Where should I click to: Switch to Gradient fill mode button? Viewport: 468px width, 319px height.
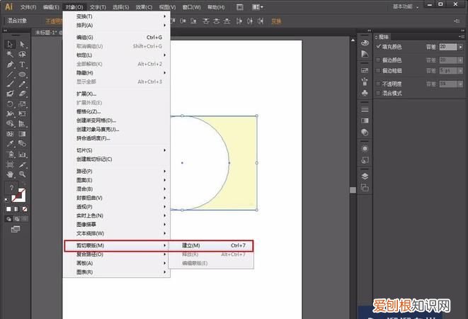[x=17, y=209]
